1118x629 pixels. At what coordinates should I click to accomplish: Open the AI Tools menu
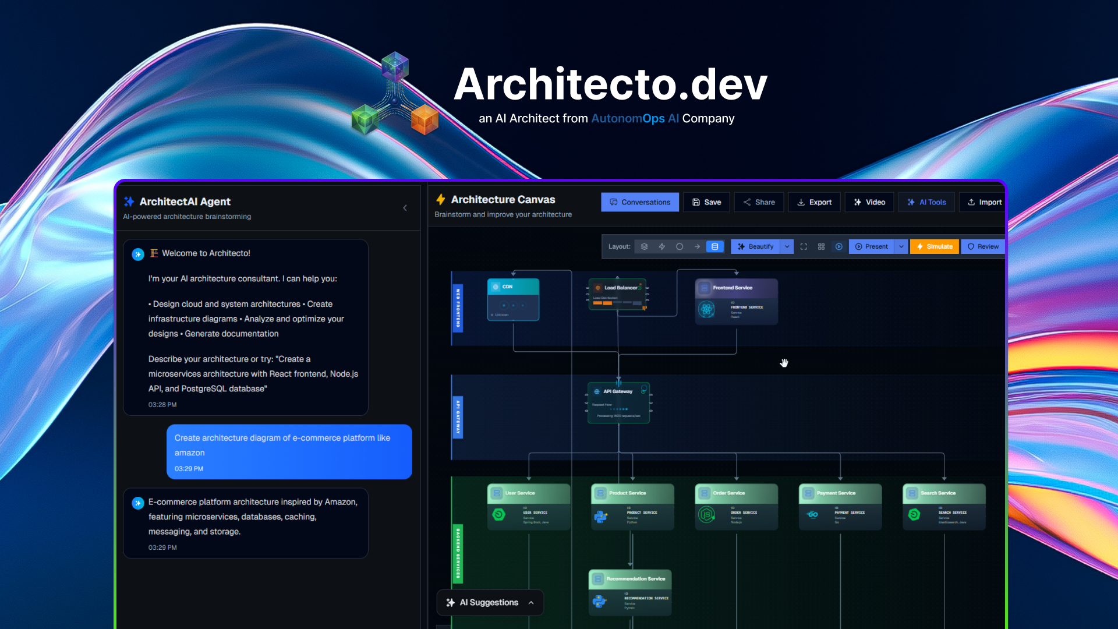coord(926,202)
